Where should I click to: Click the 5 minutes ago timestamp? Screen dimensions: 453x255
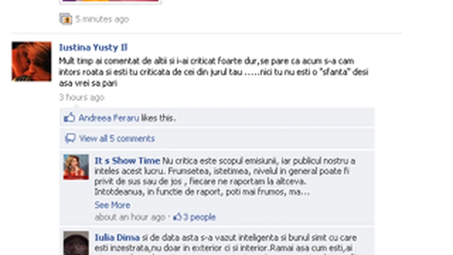[x=102, y=19]
